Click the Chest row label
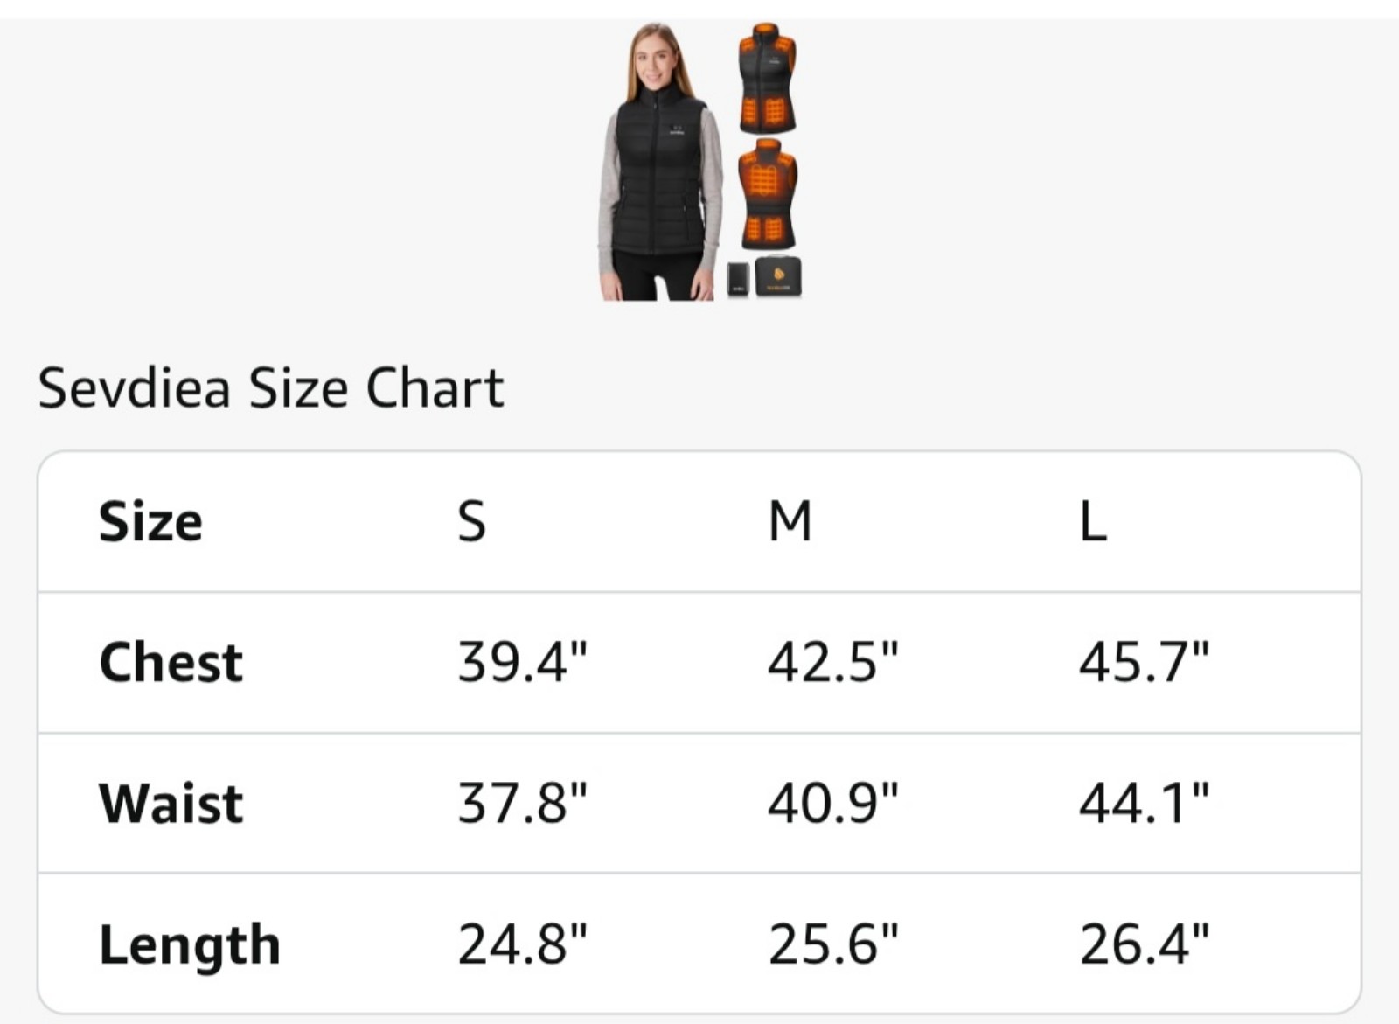Screen dimensions: 1399x1024 [171, 662]
